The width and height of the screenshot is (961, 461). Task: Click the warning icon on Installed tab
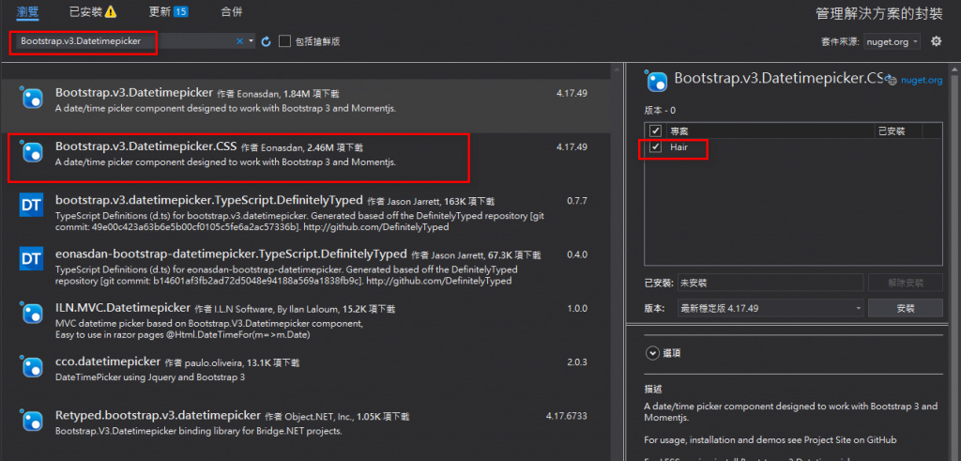[x=111, y=11]
